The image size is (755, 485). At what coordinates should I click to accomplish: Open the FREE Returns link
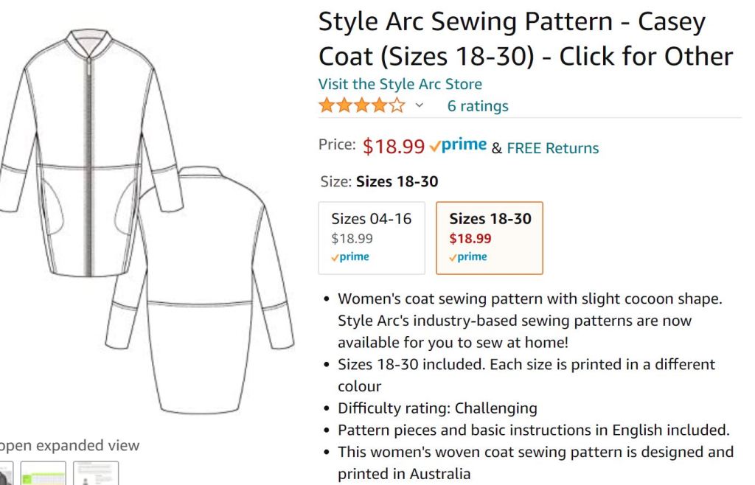[552, 148]
